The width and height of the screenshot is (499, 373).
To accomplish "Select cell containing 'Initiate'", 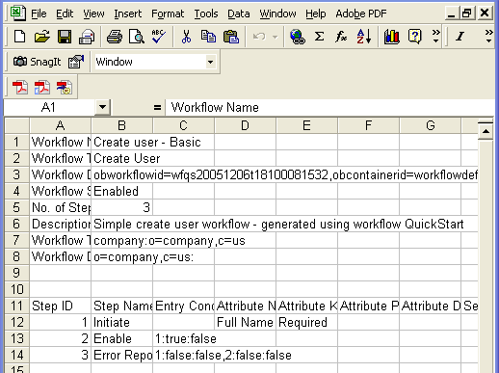I will pos(122,322).
